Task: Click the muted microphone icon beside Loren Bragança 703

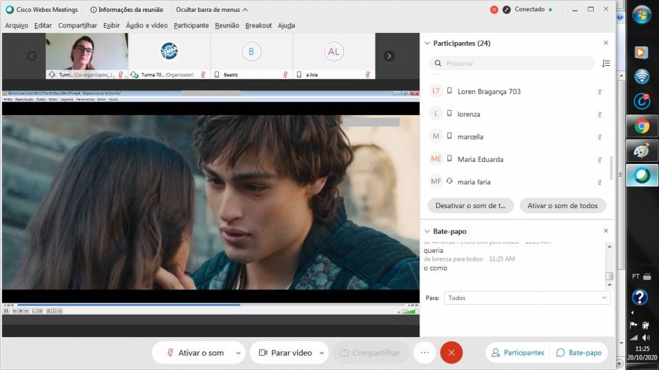Action: click(x=600, y=92)
